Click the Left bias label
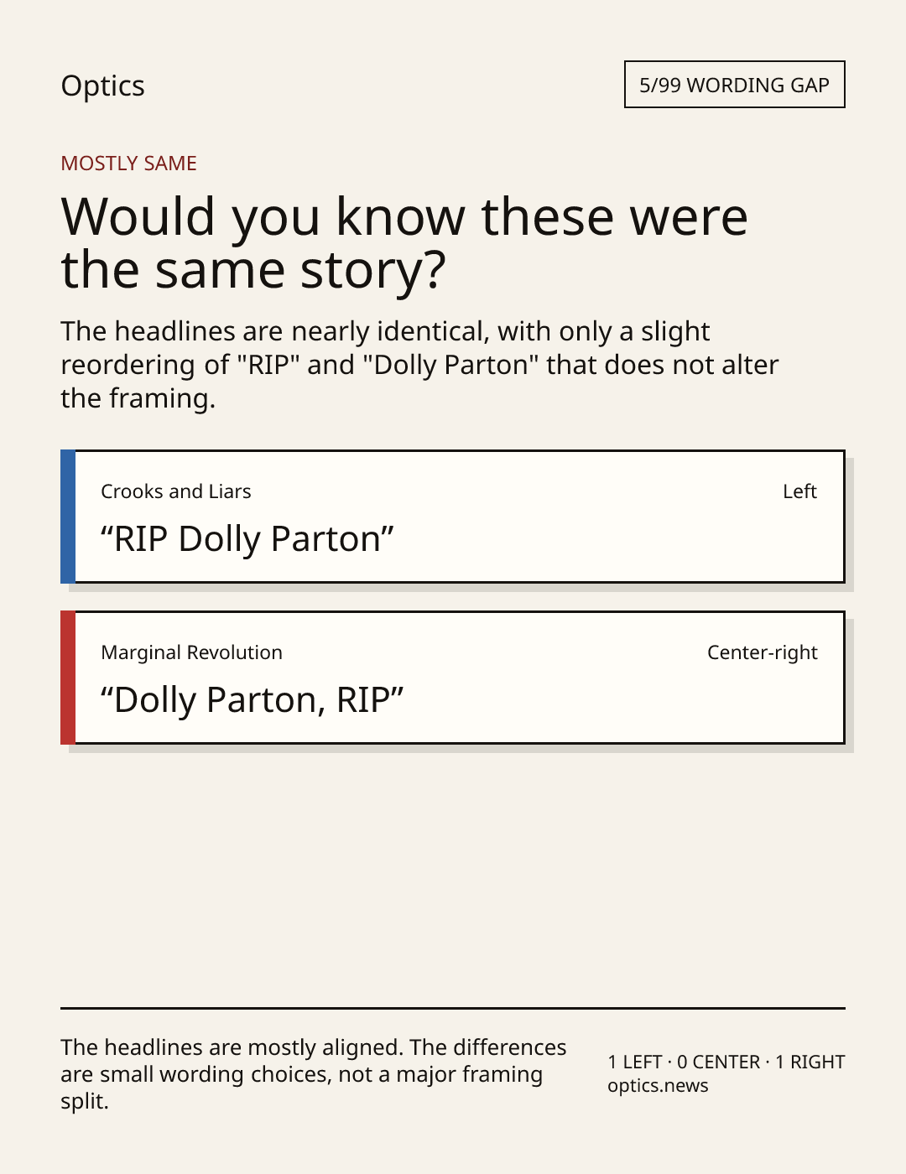 click(x=799, y=491)
